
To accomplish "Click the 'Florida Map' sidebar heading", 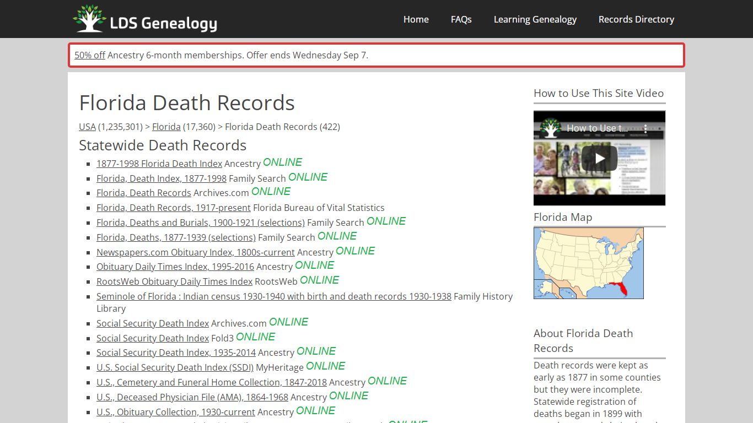I will pyautogui.click(x=563, y=217).
